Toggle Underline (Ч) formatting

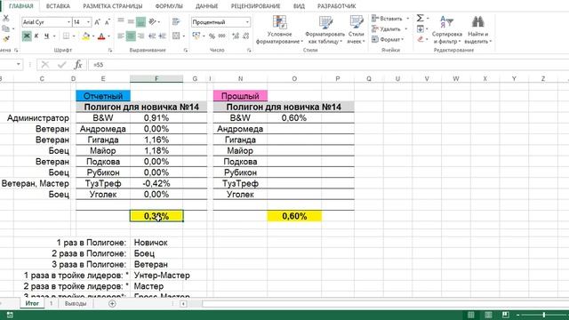(x=46, y=36)
